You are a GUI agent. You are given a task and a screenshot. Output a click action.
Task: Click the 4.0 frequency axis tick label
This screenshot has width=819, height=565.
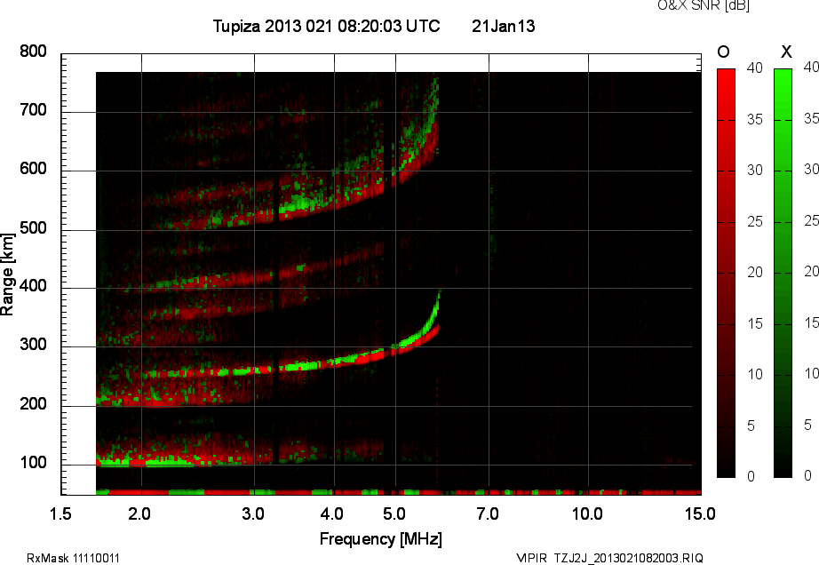332,514
